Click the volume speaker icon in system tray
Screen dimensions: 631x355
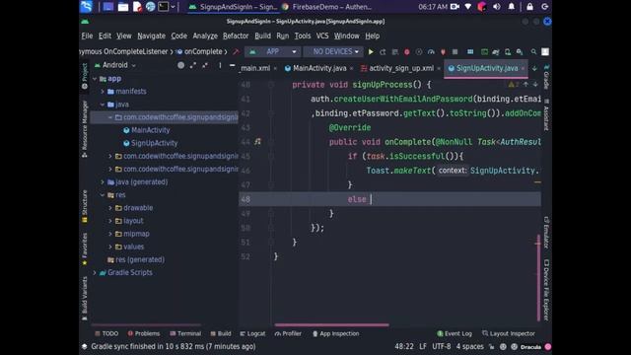(x=497, y=7)
